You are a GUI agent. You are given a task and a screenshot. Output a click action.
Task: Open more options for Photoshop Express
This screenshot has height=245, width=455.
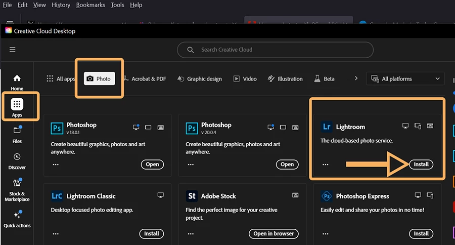(326, 234)
